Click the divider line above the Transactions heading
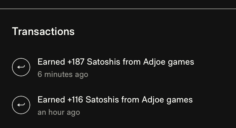 click(118, 9)
